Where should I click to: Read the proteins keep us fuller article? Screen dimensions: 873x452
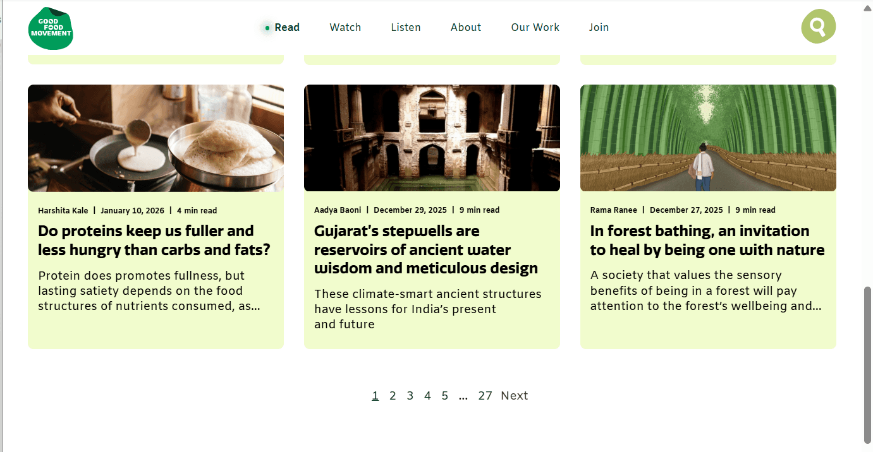[x=154, y=241]
